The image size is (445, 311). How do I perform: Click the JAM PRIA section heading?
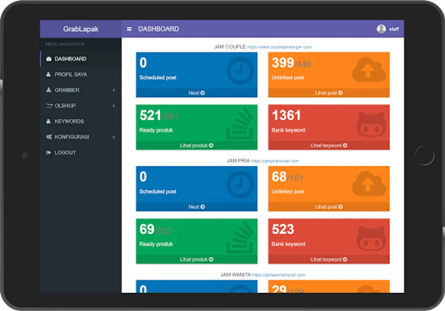(x=239, y=161)
